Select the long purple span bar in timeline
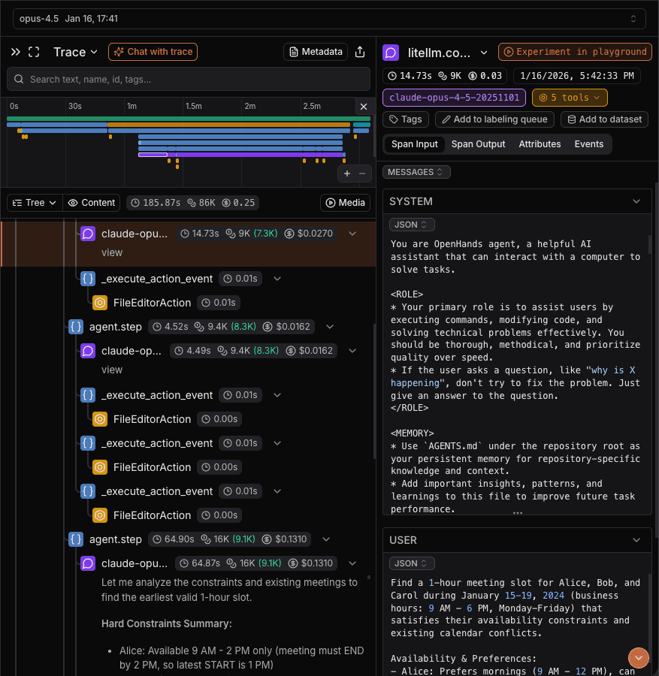This screenshot has height=676, width=659. click(259, 154)
